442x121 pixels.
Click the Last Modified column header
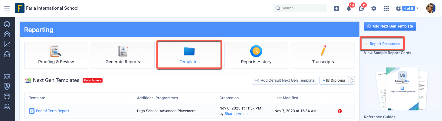click(x=286, y=98)
